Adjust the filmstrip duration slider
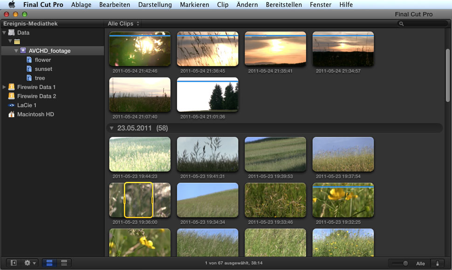 [x=405, y=263]
